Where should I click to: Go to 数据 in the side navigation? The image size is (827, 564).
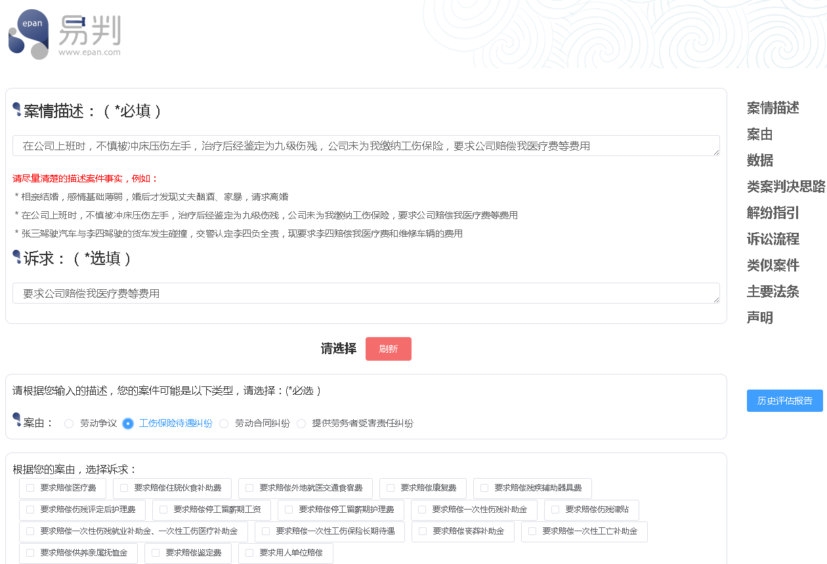(x=760, y=161)
